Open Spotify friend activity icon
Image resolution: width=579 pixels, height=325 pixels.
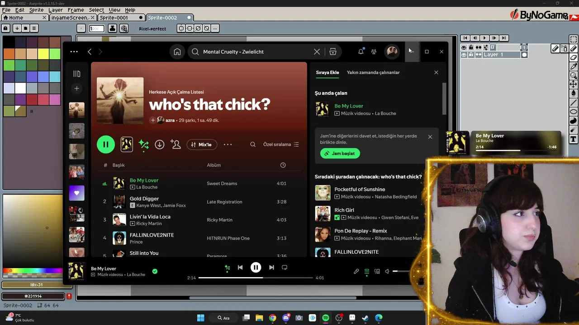point(374,51)
